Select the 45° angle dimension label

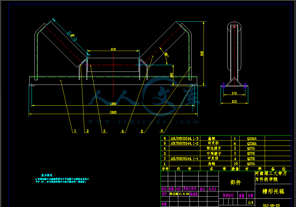[166, 54]
